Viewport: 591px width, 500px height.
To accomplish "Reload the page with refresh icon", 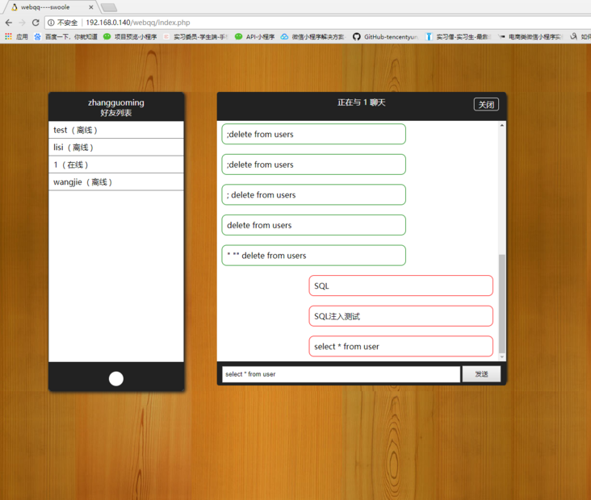I will [x=36, y=23].
